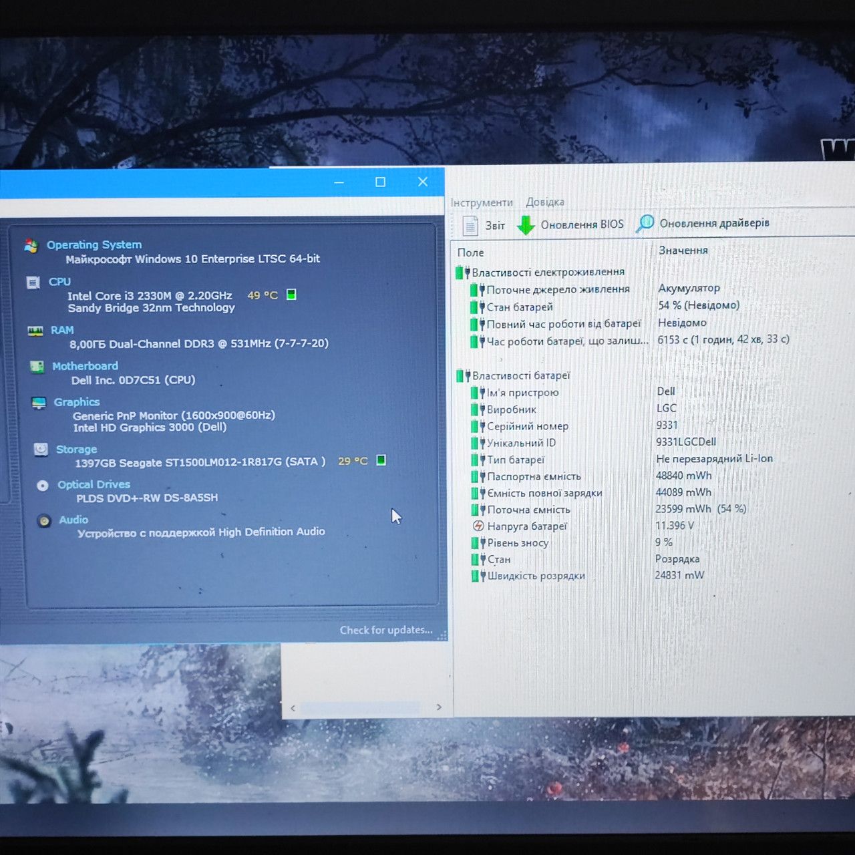Open the Graphics section in Speccy
This screenshot has height=855, width=855.
(x=77, y=402)
